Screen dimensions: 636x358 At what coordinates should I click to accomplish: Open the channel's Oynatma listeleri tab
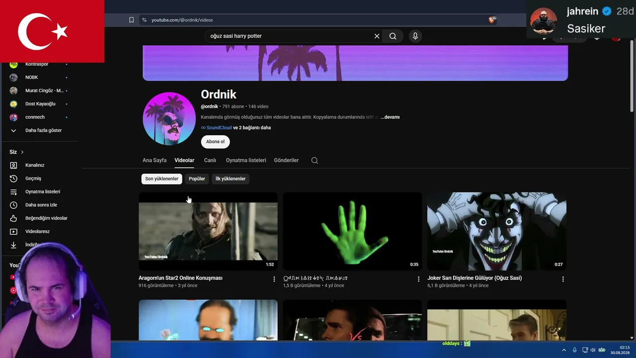tap(246, 161)
